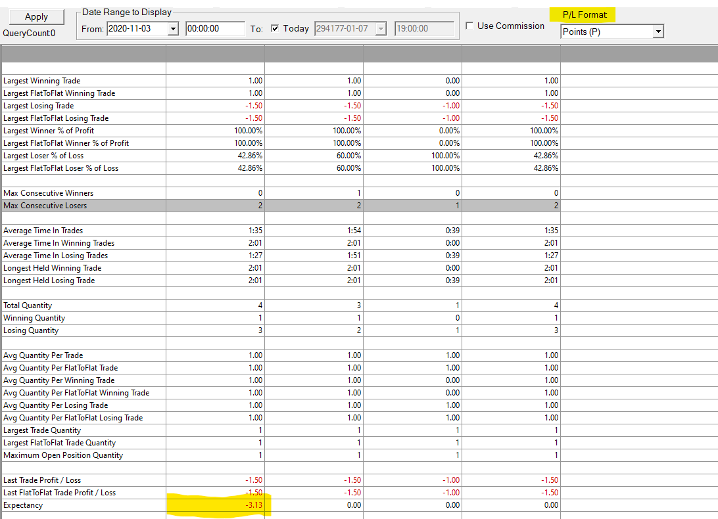Viewport: 718px width, 519px height.
Task: Click the To time field 19:00:00
Action: point(424,28)
